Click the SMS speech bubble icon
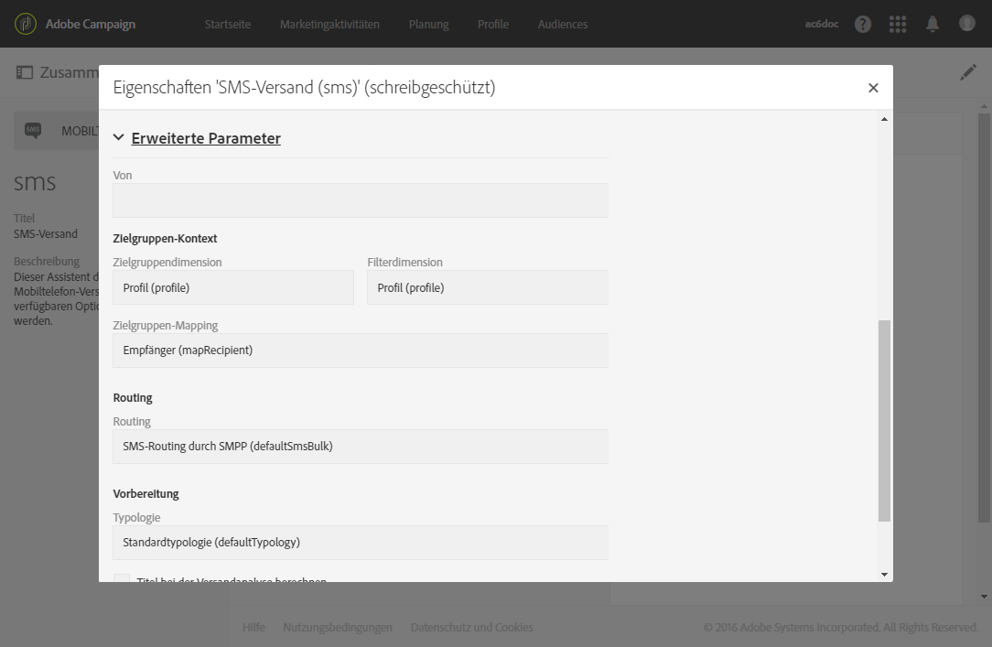 pyautogui.click(x=33, y=131)
